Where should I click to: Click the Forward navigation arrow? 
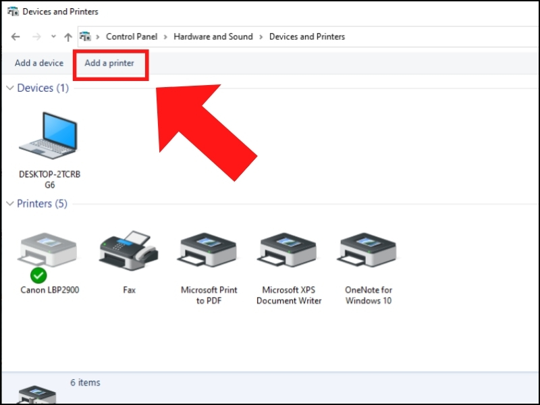point(36,36)
